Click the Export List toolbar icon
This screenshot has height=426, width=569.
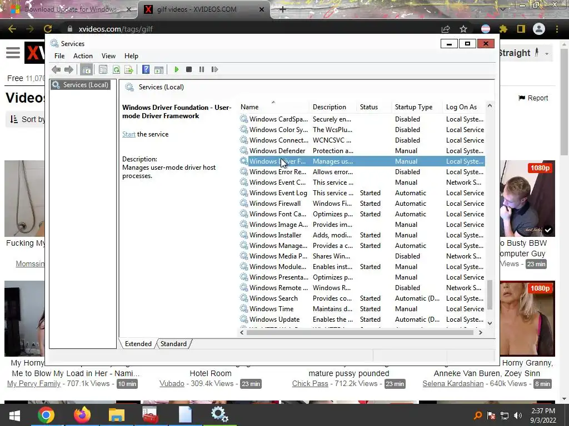point(129,69)
